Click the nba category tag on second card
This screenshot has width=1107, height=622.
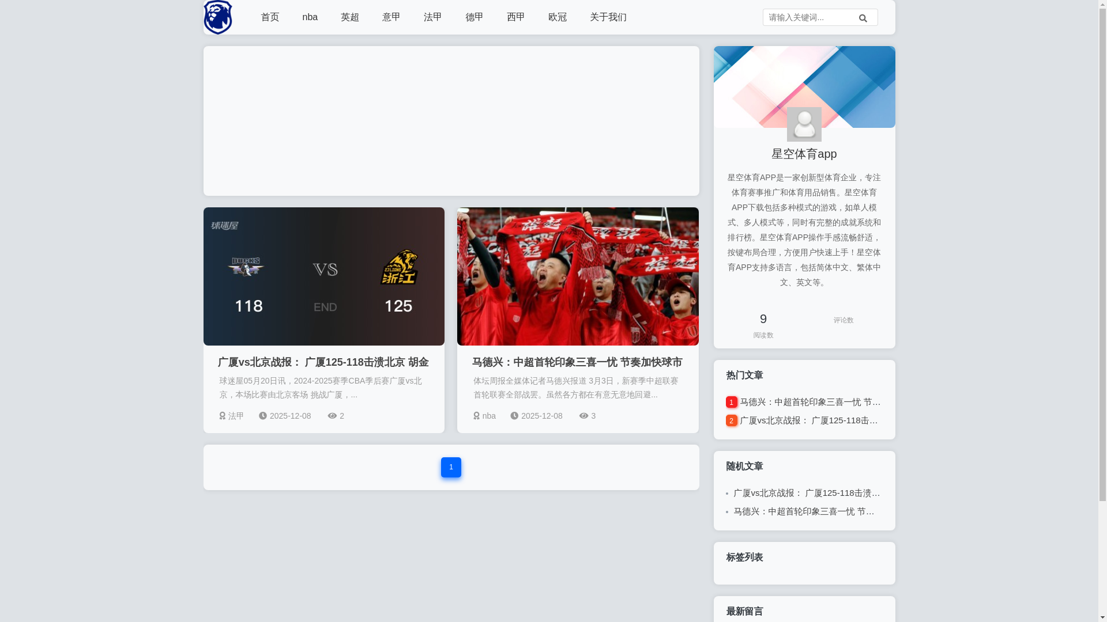(489, 416)
